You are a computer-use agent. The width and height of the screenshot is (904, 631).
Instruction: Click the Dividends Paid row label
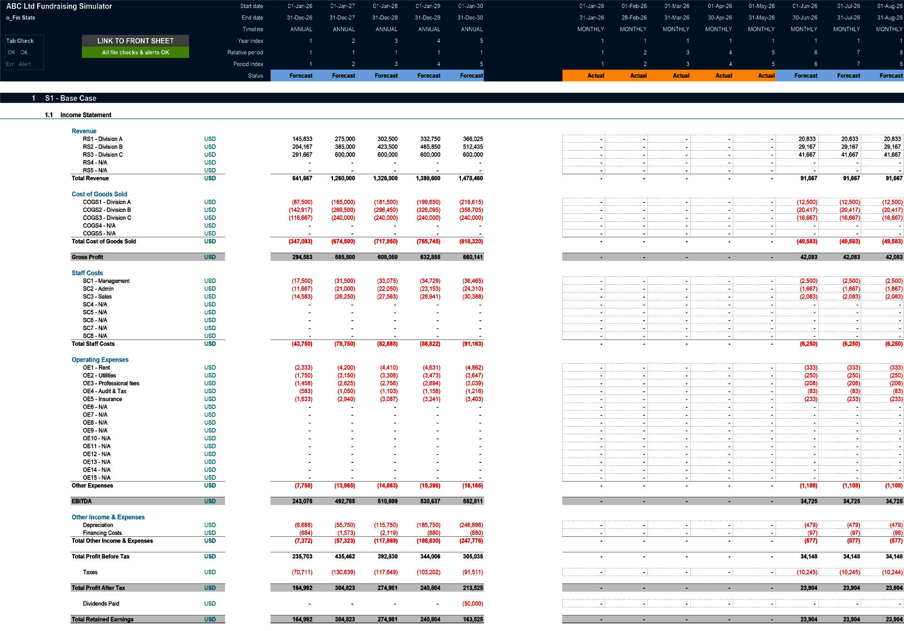coord(101,604)
